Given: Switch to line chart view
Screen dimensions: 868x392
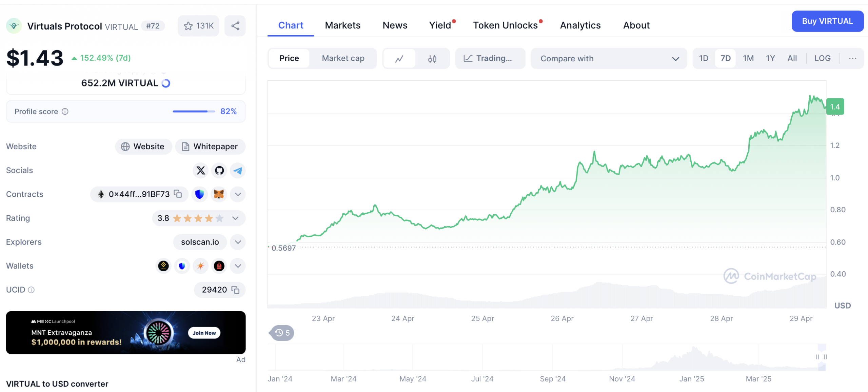Looking at the screenshot, I should (399, 59).
